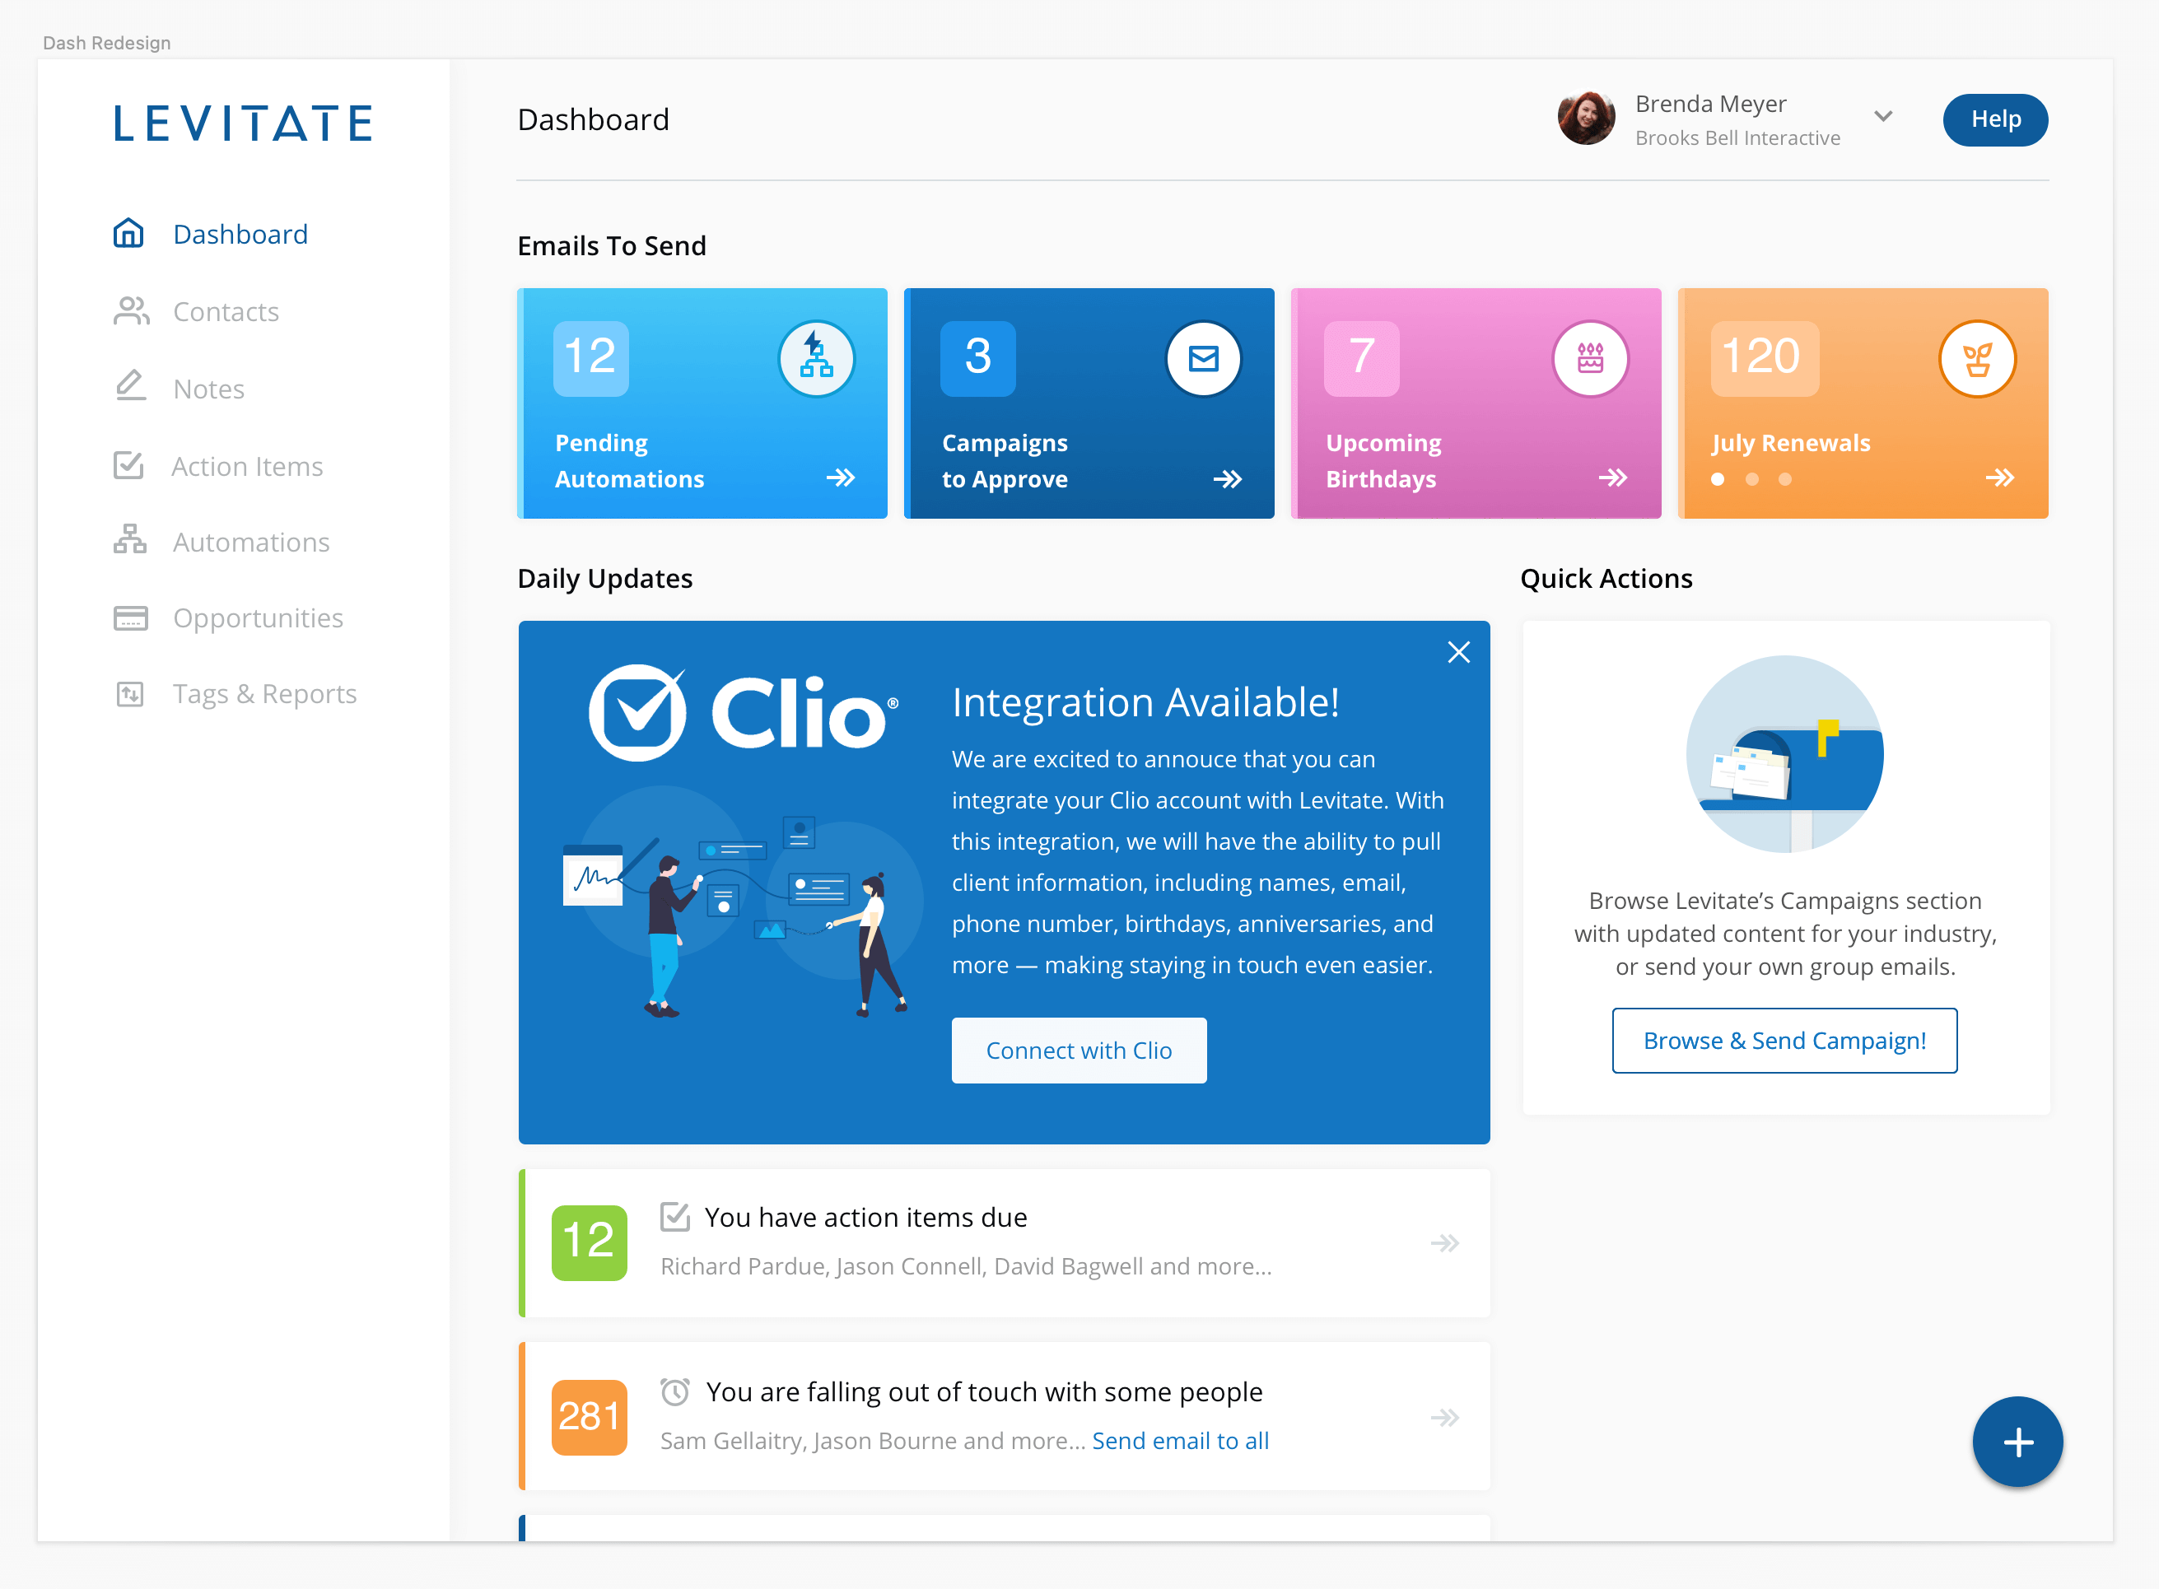Click the Contacts people icon
Screen dimensions: 2159x1589
[x=131, y=312]
